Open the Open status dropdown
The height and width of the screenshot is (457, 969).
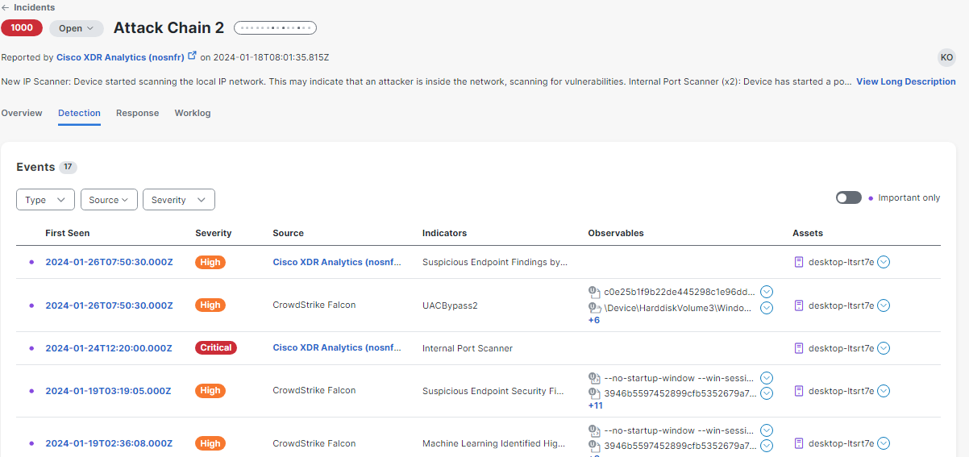(x=77, y=28)
